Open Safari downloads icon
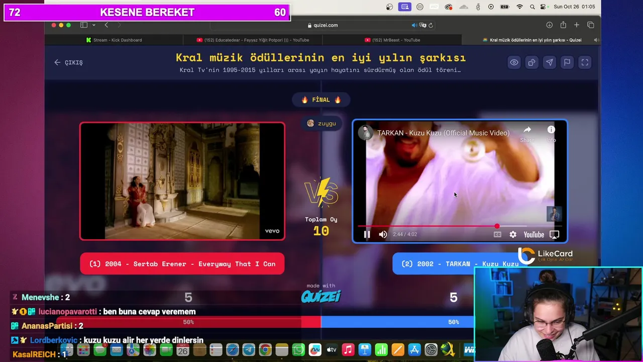643x362 pixels. point(549,25)
